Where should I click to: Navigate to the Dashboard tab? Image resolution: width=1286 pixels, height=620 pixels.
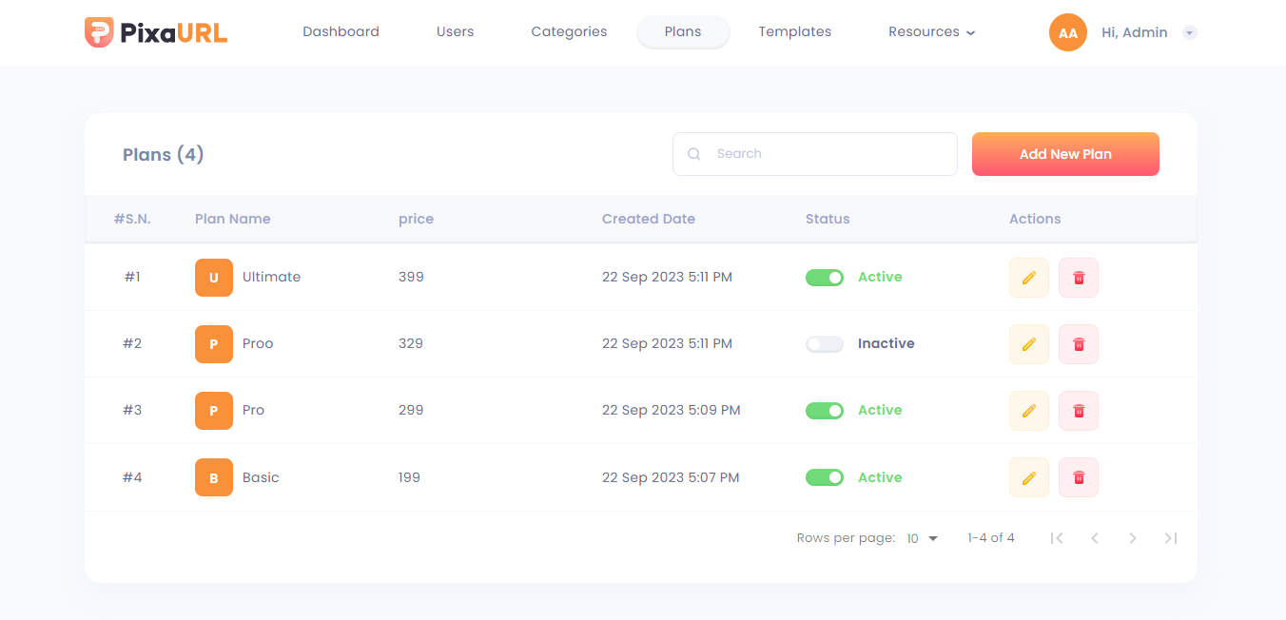pyautogui.click(x=341, y=32)
